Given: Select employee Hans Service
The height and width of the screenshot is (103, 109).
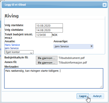Looking at the screenshot, I should pyautogui.click(x=12, y=45).
